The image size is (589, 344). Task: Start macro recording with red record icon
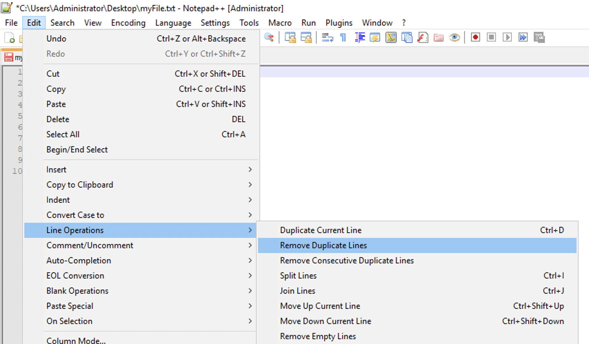tap(475, 37)
